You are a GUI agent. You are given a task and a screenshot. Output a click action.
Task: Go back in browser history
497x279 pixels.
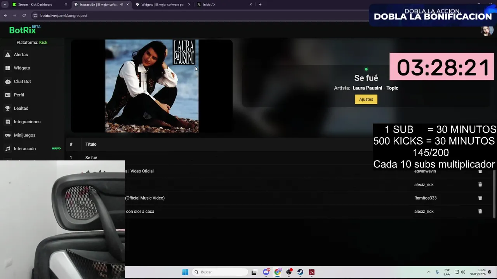click(5, 15)
